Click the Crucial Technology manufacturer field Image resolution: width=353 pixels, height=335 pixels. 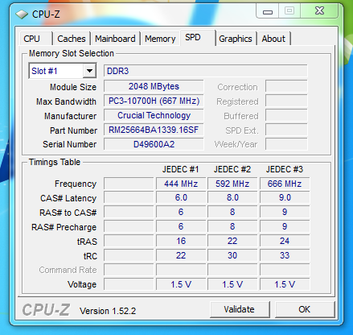(154, 115)
